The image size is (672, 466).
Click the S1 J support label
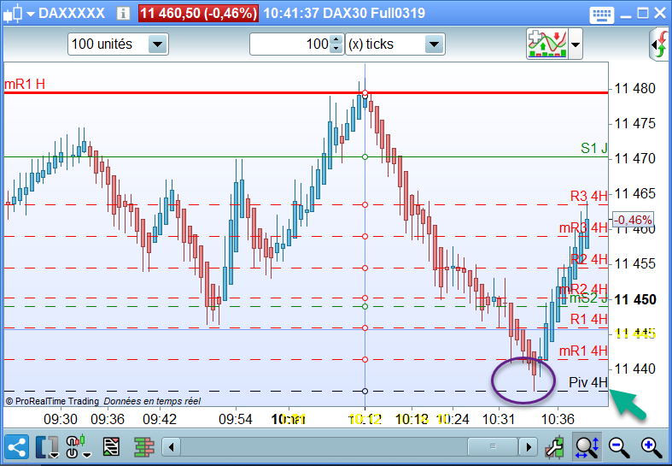(x=593, y=148)
